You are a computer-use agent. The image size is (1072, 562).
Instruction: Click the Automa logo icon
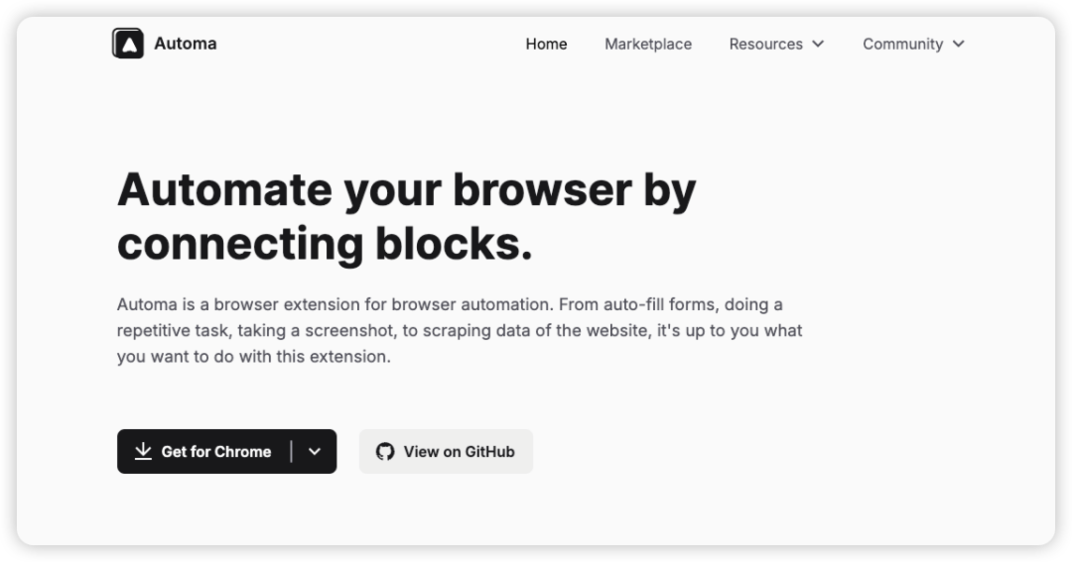point(128,44)
